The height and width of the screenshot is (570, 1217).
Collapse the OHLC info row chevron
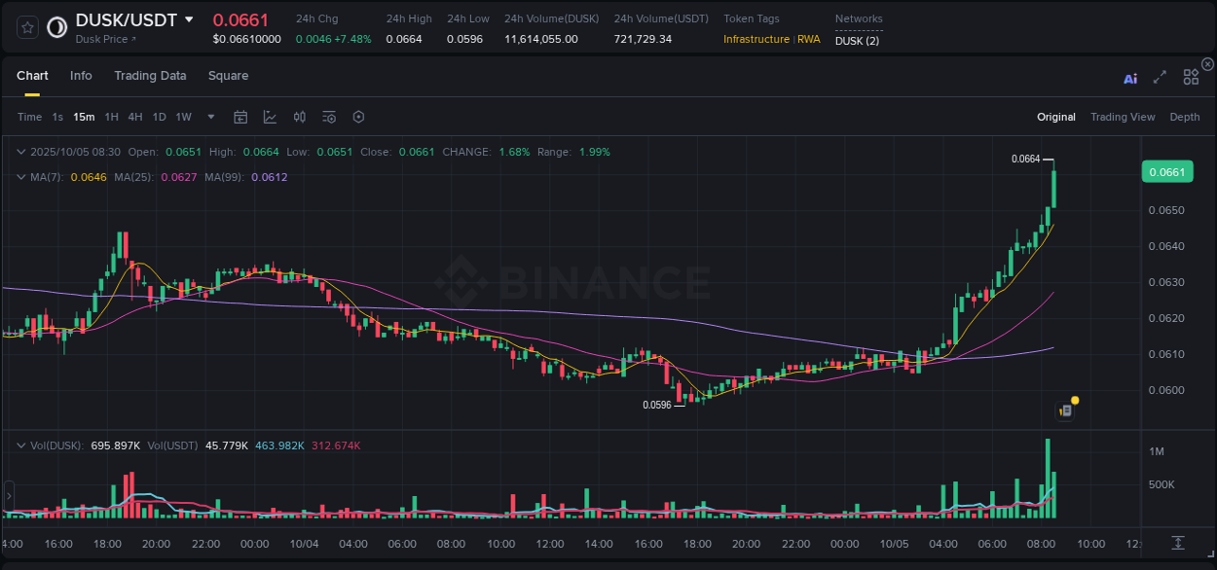21,152
